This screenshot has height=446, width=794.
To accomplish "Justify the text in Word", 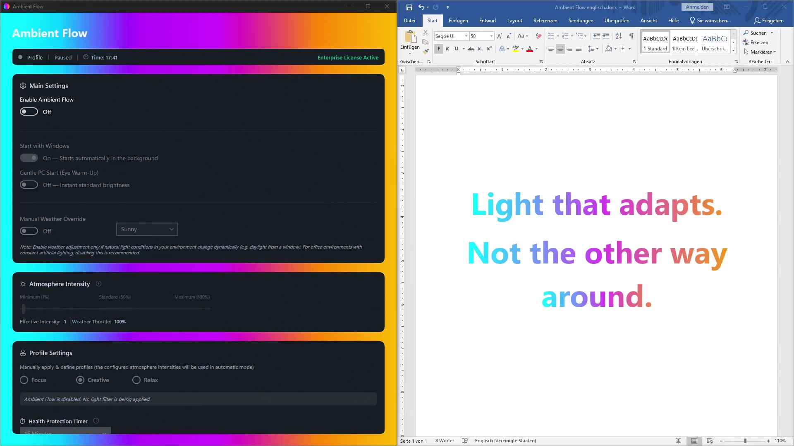I will (x=579, y=49).
